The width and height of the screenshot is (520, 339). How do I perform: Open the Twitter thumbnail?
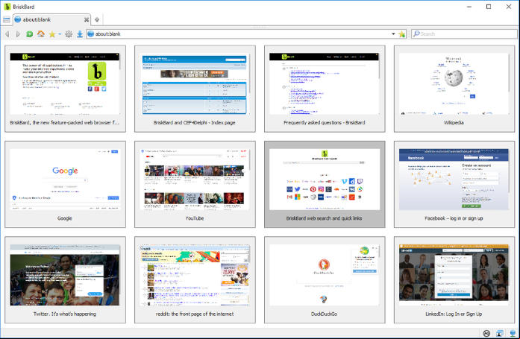click(x=65, y=279)
